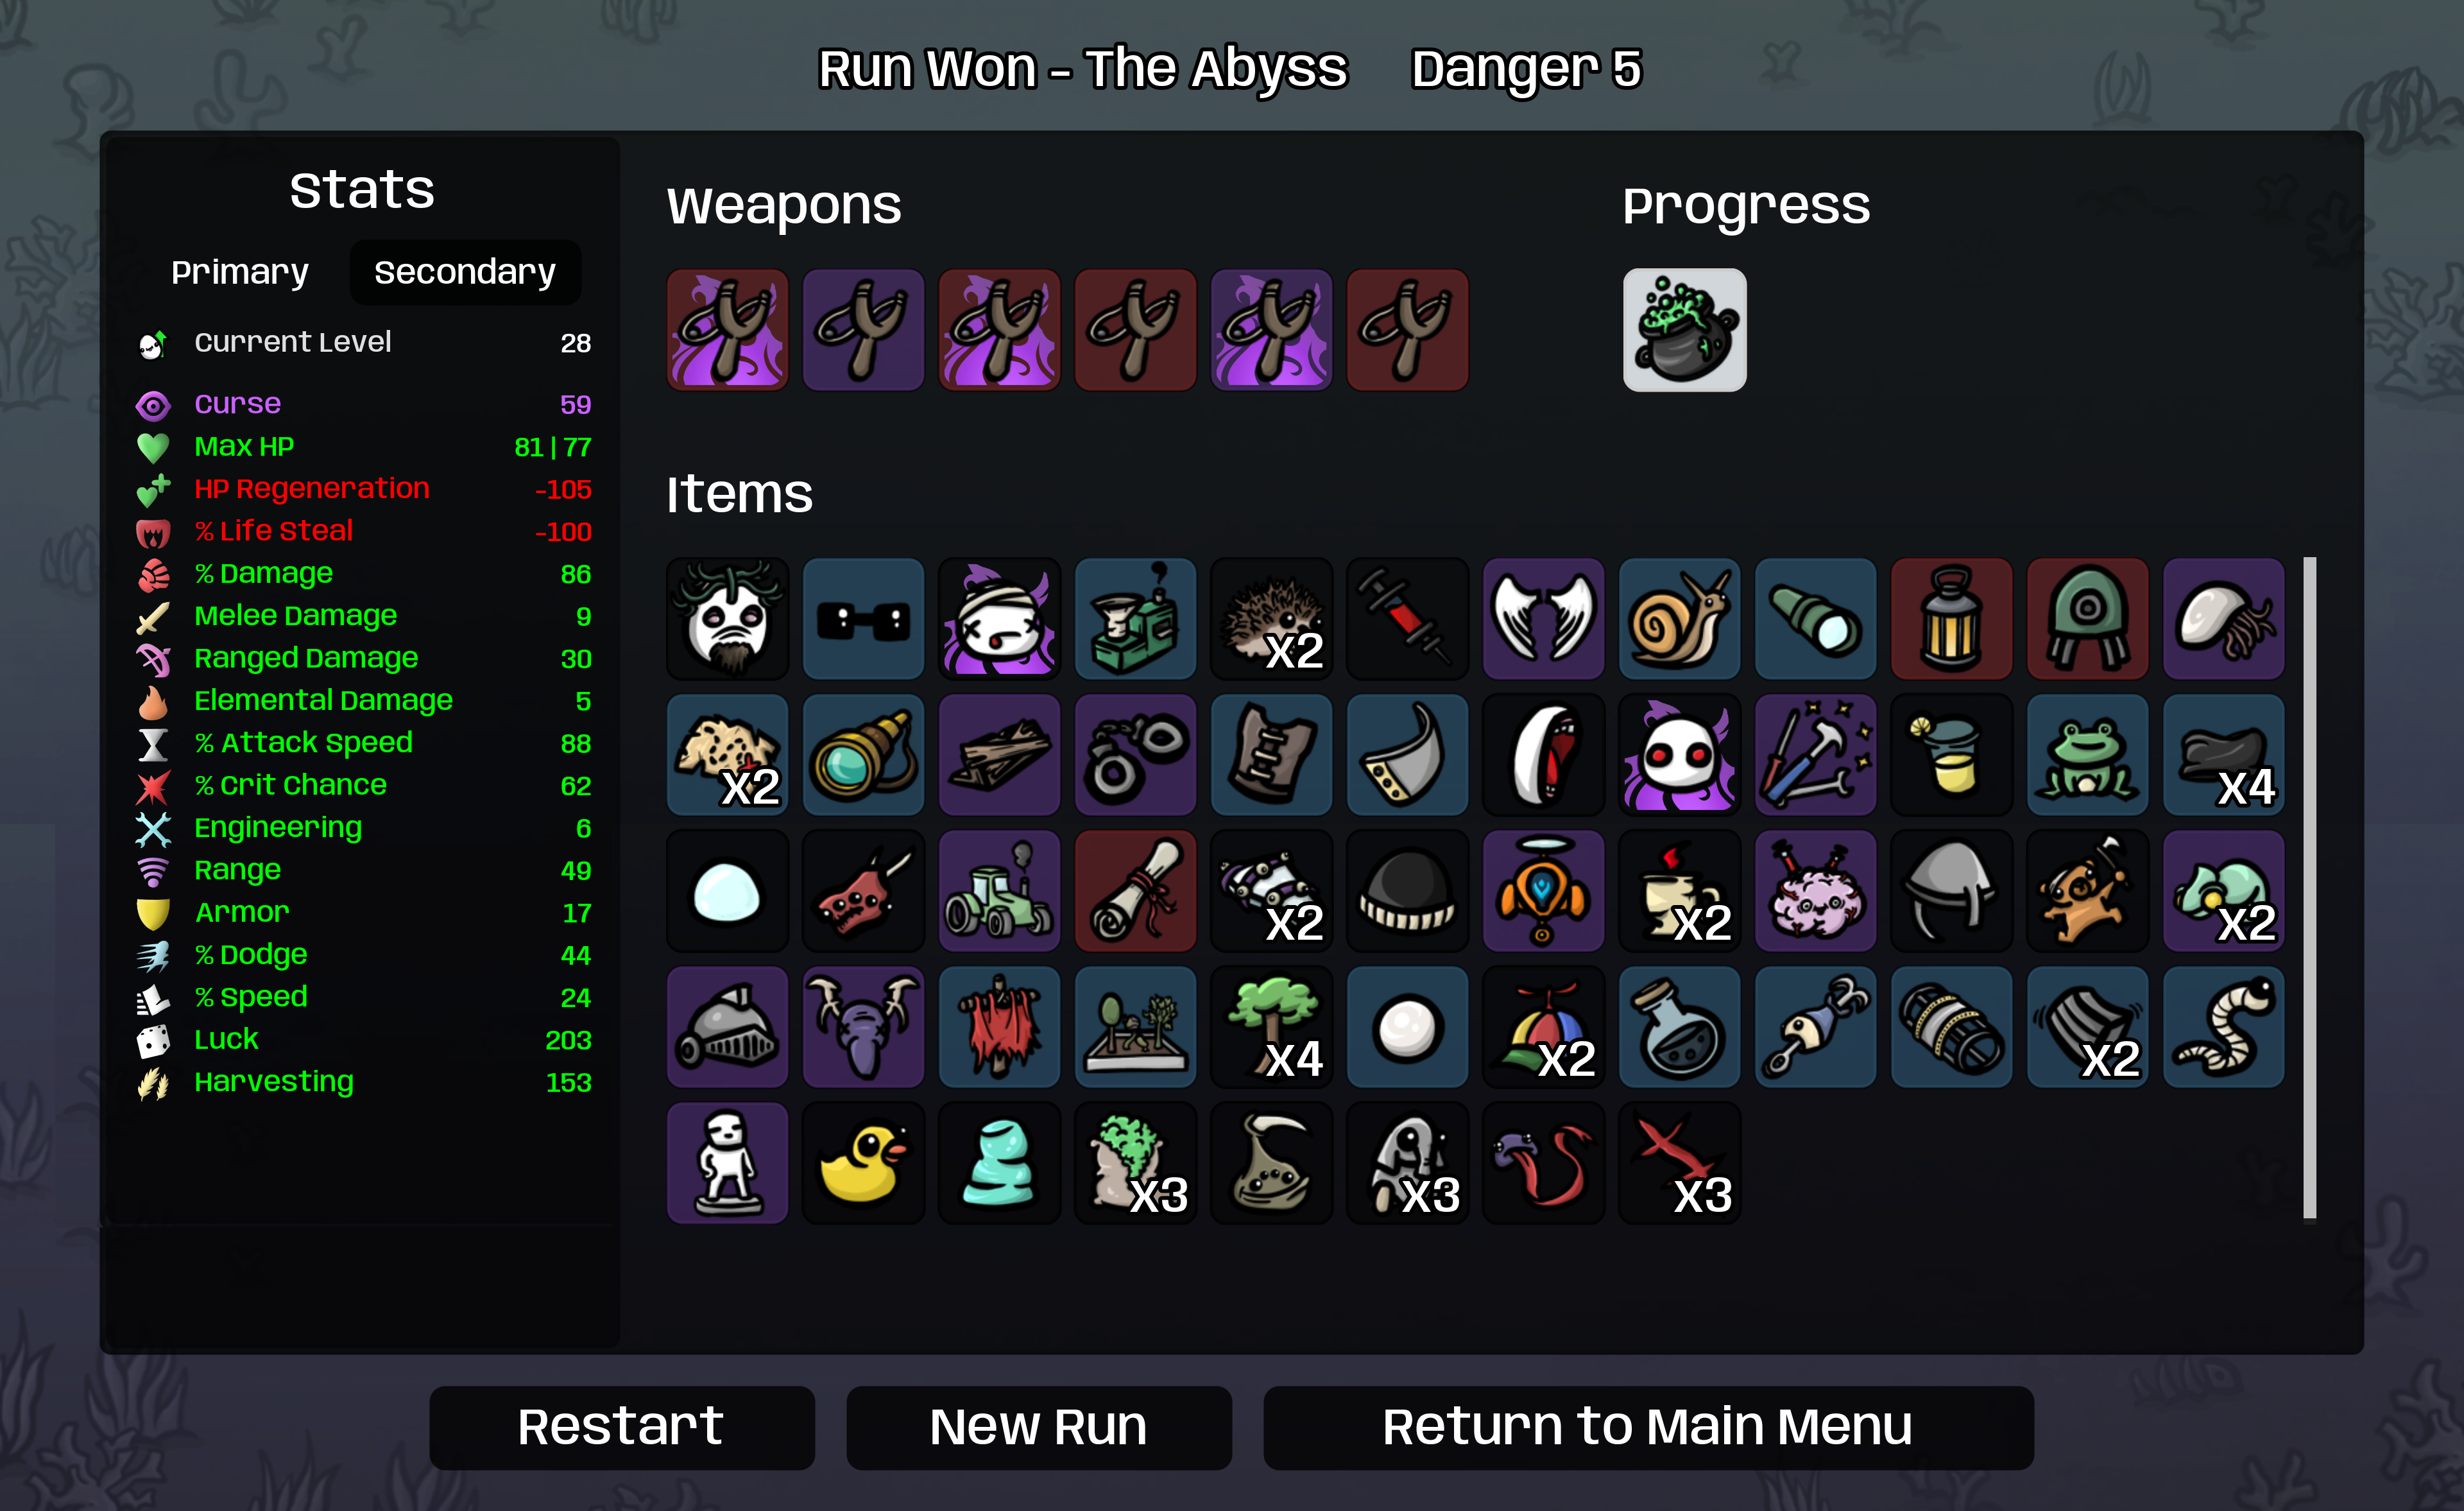Select the snail item icon
Screen dimensions: 2464x1511
1679,618
